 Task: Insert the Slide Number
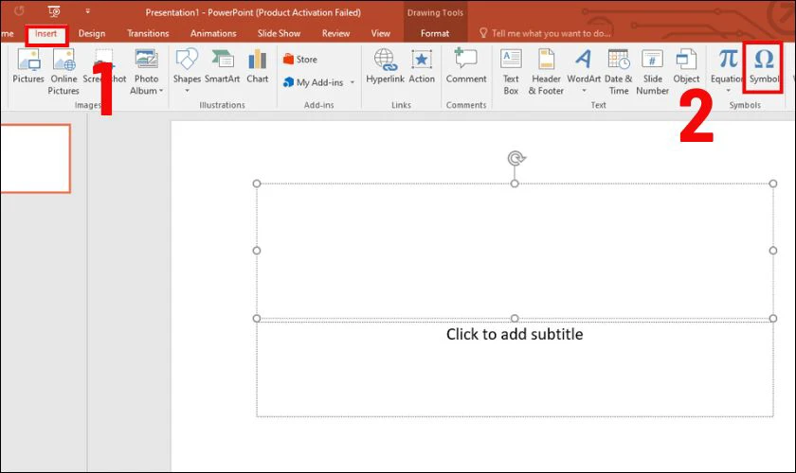[x=652, y=72]
